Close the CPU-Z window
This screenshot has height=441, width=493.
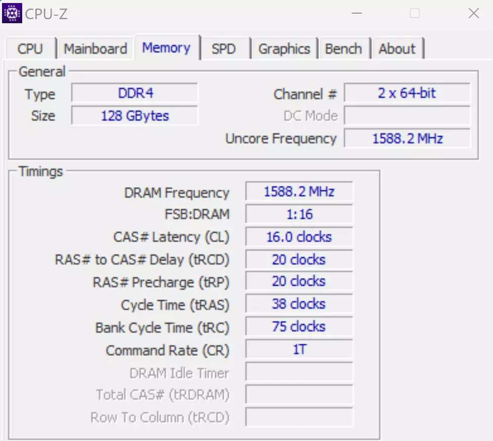click(x=473, y=13)
